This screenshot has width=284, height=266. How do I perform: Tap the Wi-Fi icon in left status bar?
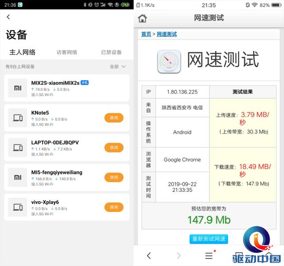coord(110,5)
